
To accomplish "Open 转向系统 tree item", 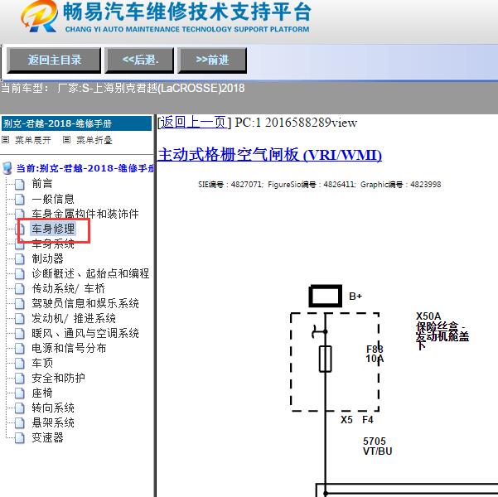I will pyautogui.click(x=53, y=408).
